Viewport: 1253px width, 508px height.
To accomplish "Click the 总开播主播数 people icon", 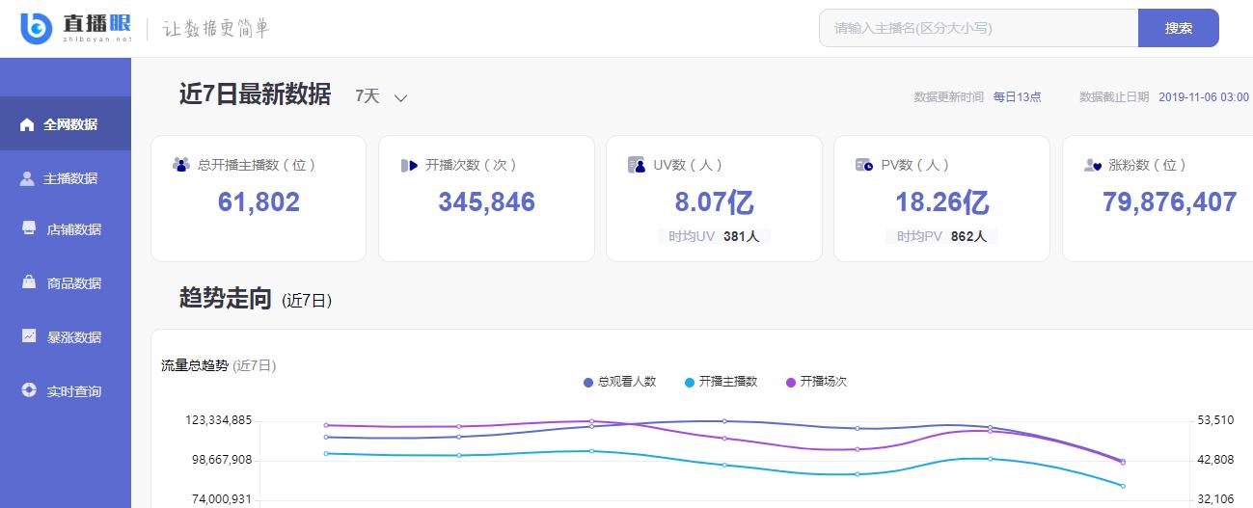I will tap(180, 165).
